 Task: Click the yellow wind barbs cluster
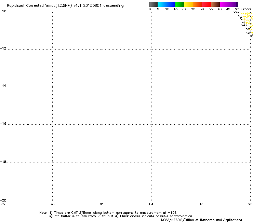coord(248,23)
